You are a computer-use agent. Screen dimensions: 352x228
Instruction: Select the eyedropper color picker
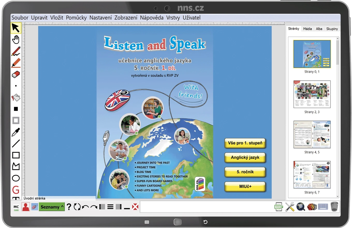[16, 132]
